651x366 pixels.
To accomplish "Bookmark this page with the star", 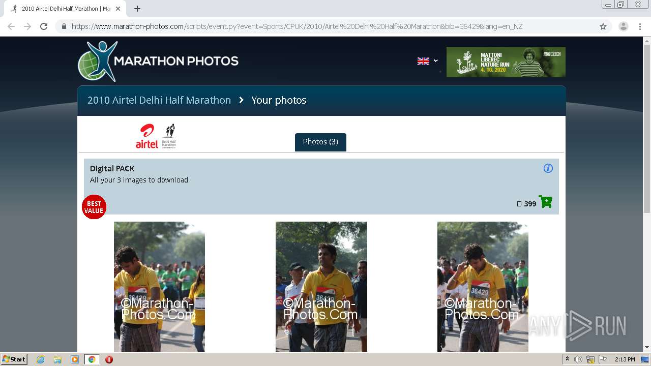I will 603,26.
